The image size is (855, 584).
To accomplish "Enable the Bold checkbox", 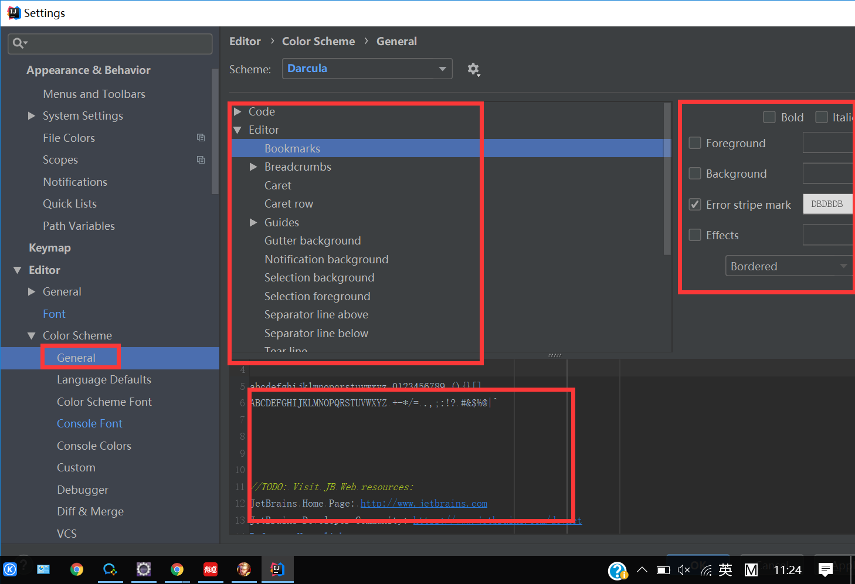I will (x=769, y=117).
